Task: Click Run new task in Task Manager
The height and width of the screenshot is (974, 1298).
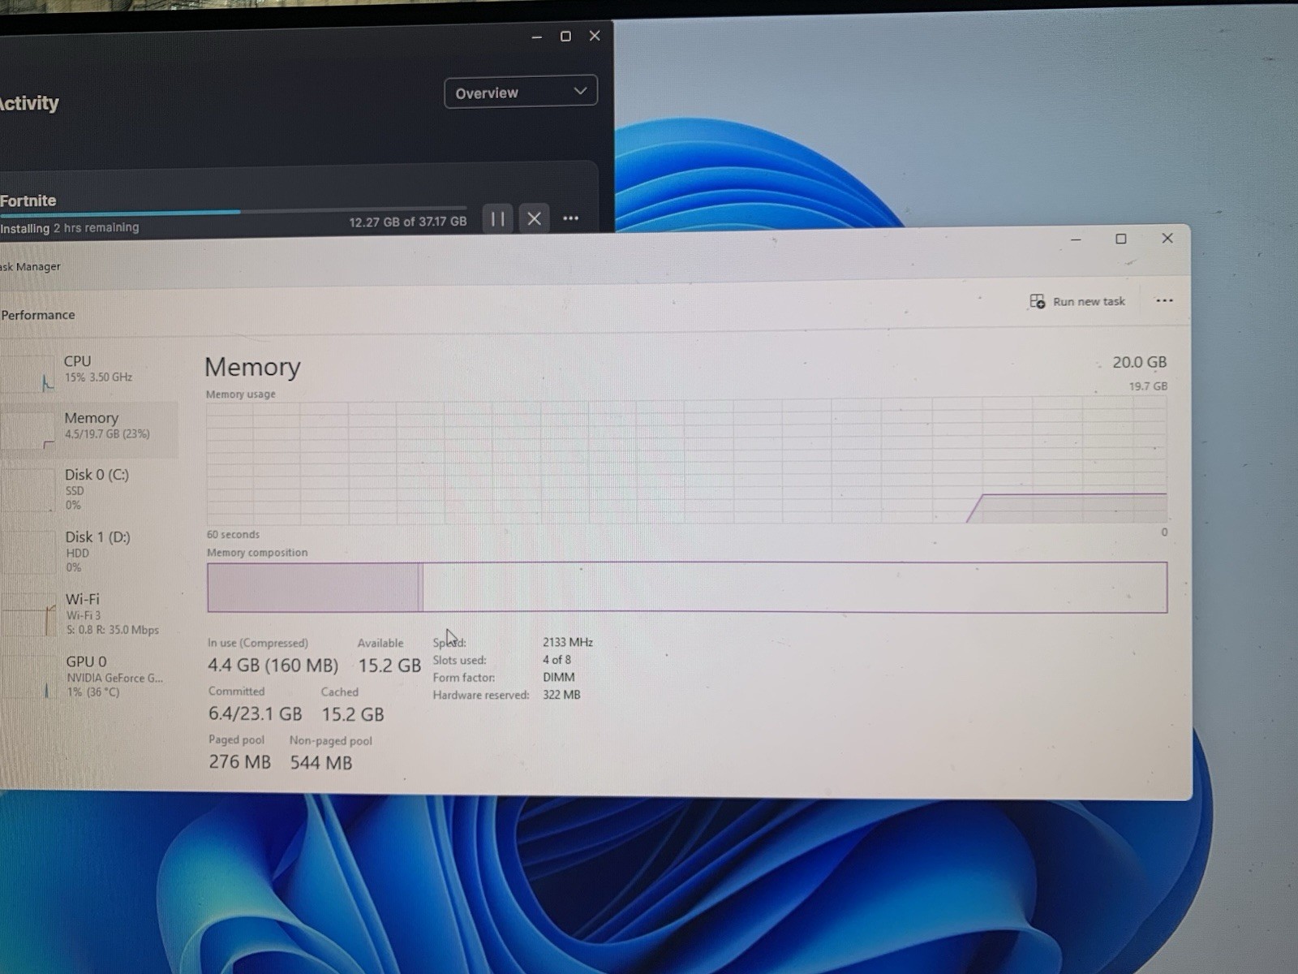Action: click(1078, 301)
